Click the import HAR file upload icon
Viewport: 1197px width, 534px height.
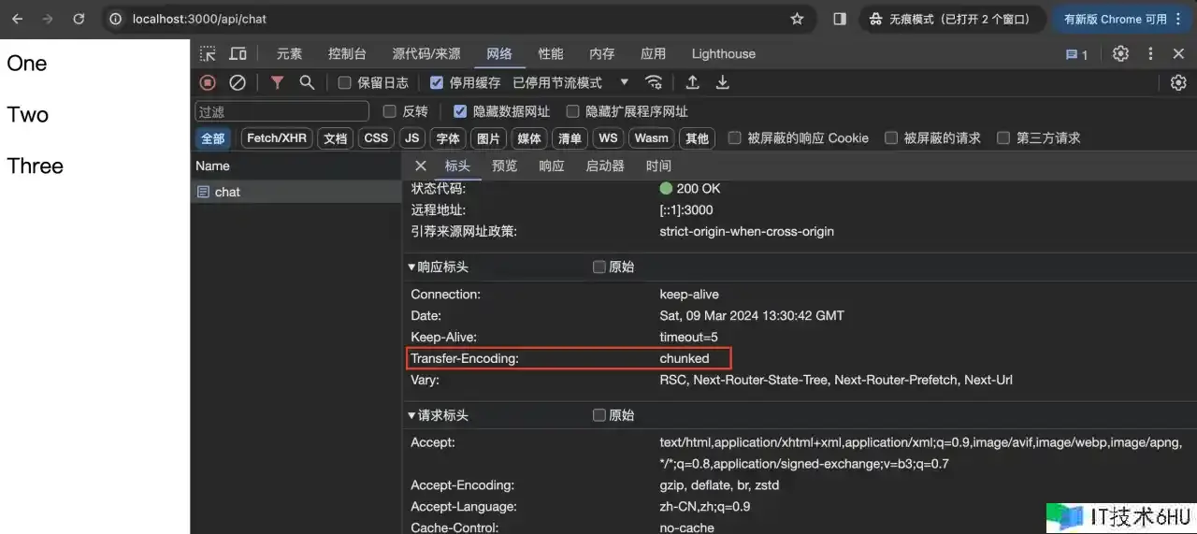pyautogui.click(x=693, y=82)
